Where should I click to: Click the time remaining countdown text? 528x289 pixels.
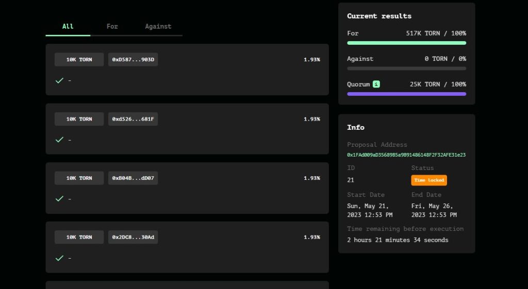pos(398,240)
